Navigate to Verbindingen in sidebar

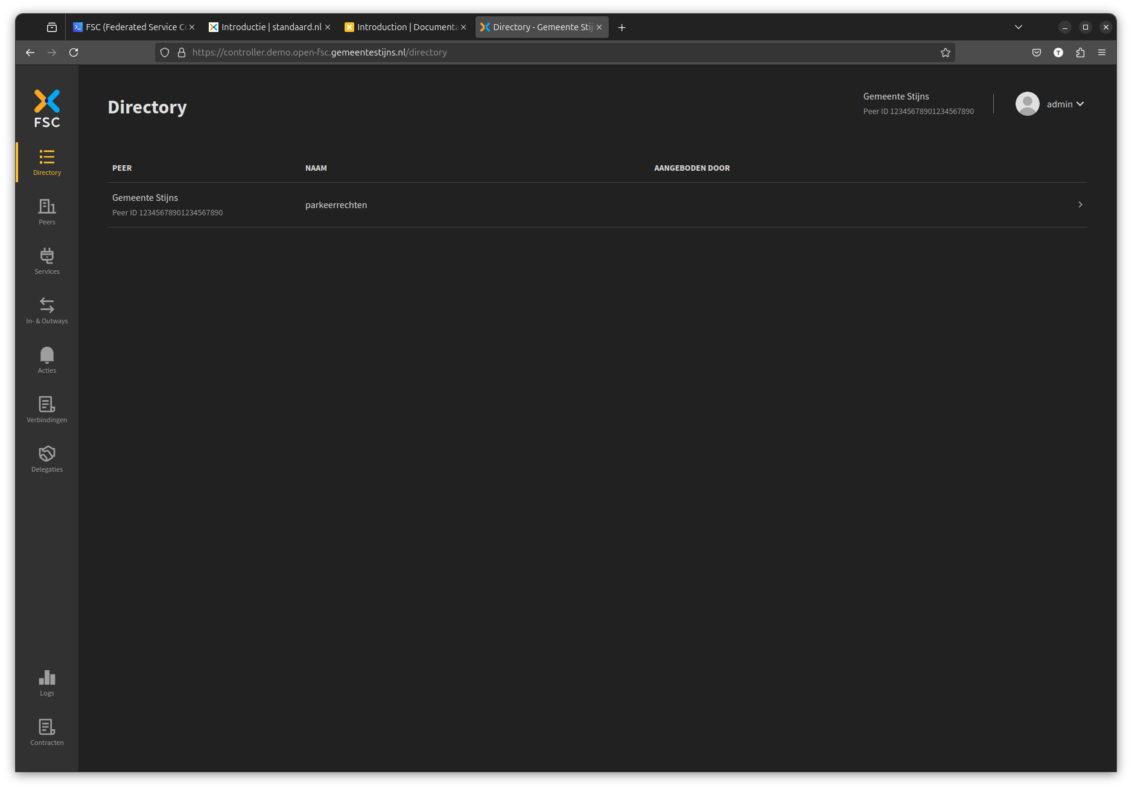click(47, 410)
